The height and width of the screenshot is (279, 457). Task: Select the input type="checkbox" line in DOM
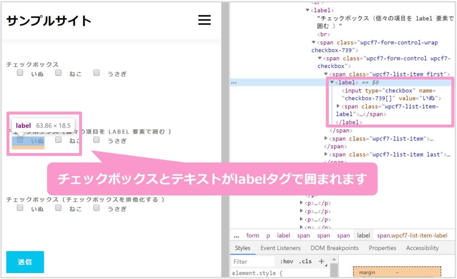[x=391, y=95]
